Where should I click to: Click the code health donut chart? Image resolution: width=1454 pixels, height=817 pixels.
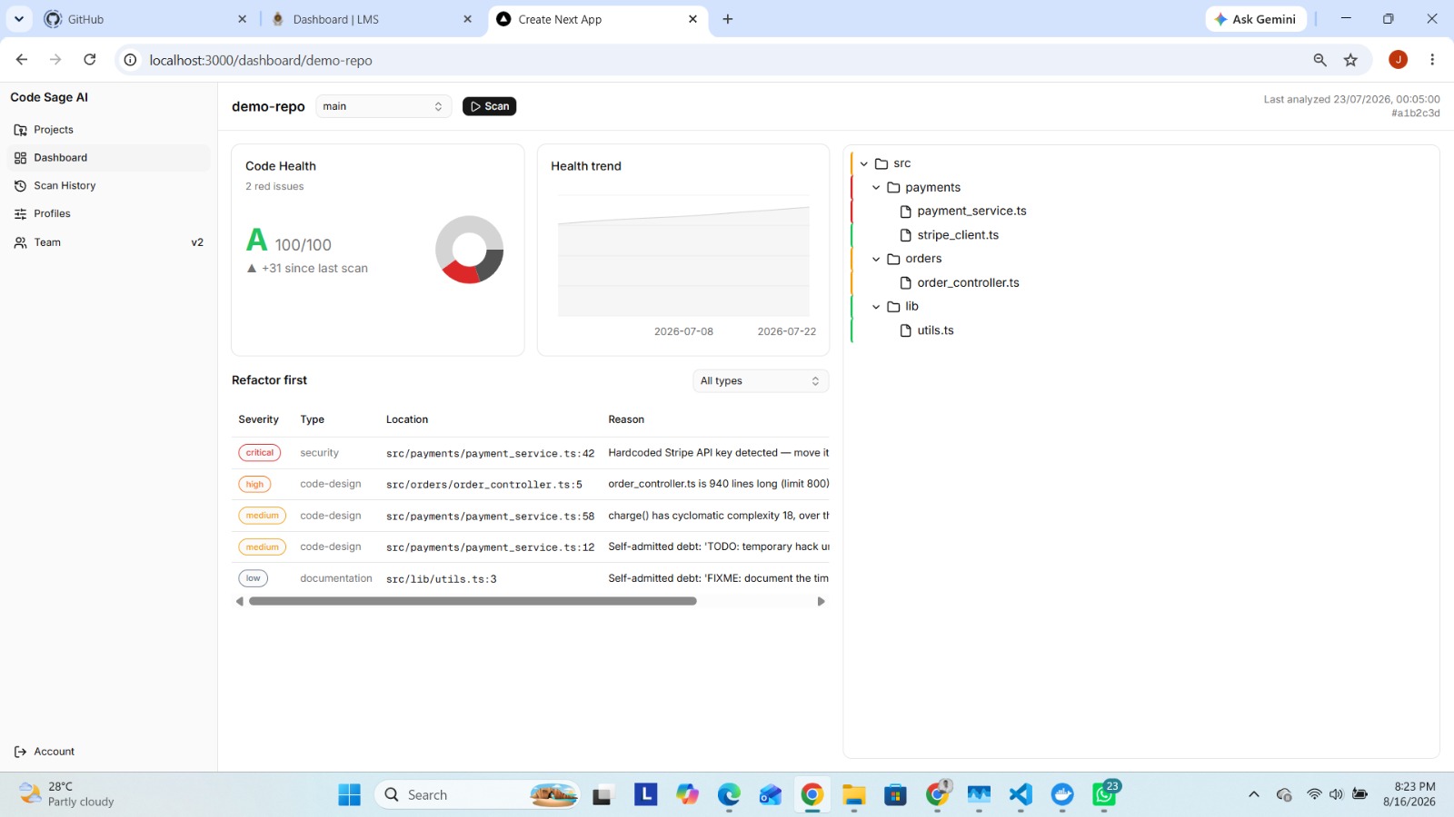pyautogui.click(x=469, y=250)
